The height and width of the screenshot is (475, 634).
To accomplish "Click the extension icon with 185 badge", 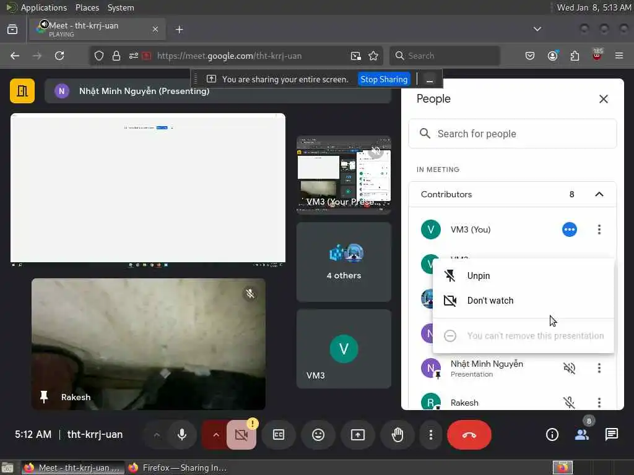I will pyautogui.click(x=597, y=54).
